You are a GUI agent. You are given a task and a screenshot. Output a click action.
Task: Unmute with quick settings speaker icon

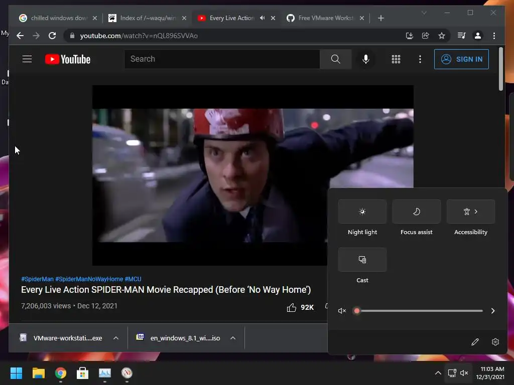pos(342,311)
